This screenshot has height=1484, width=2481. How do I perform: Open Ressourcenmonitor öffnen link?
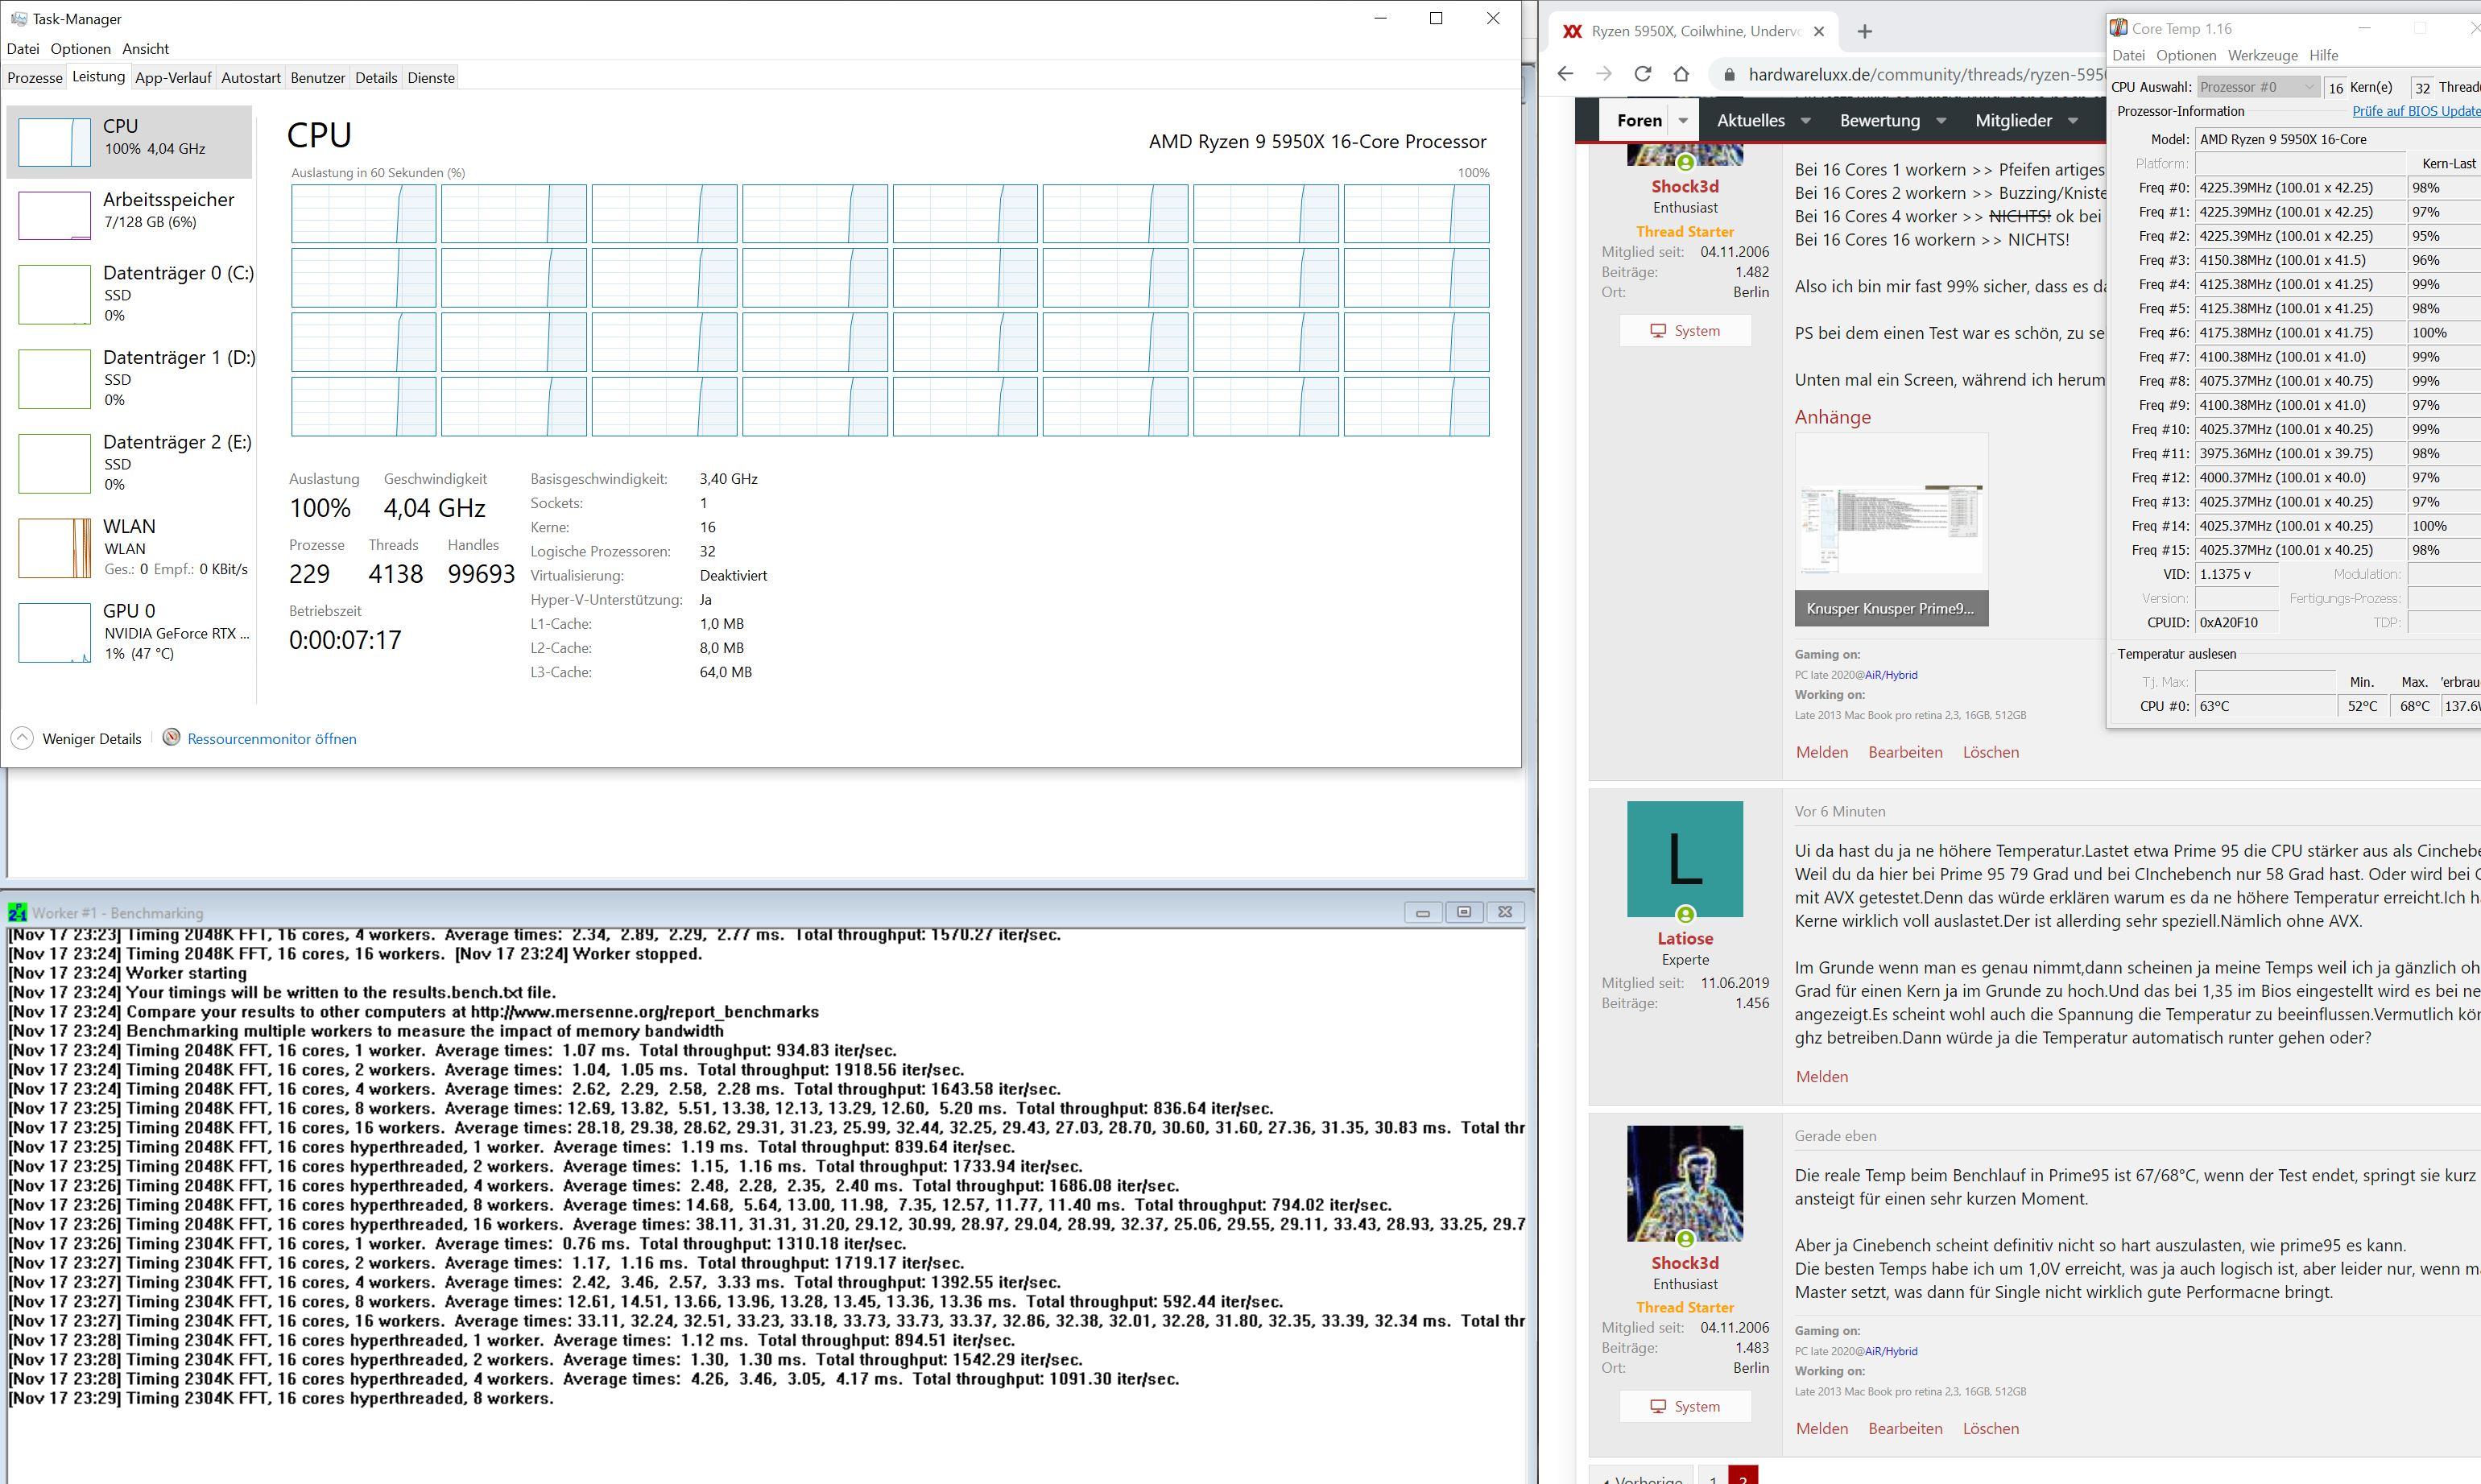point(272,739)
